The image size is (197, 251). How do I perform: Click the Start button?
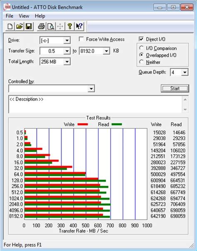coord(175,89)
